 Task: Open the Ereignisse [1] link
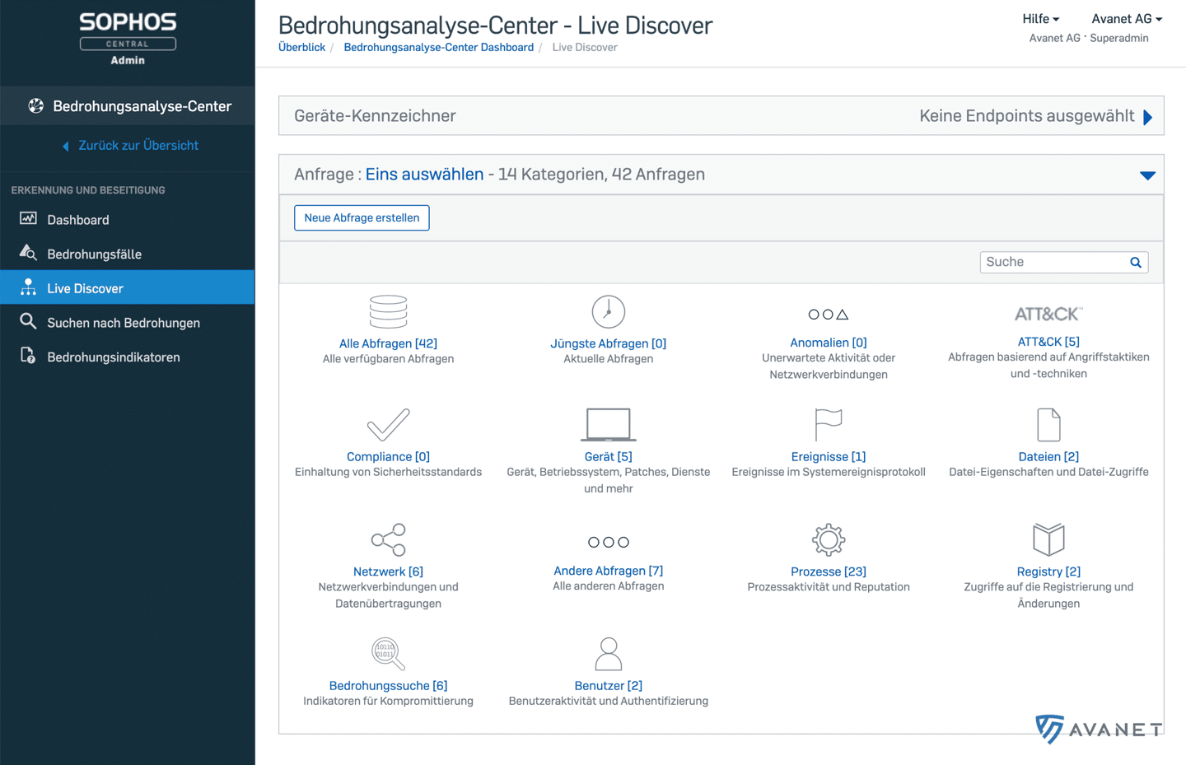click(x=829, y=457)
